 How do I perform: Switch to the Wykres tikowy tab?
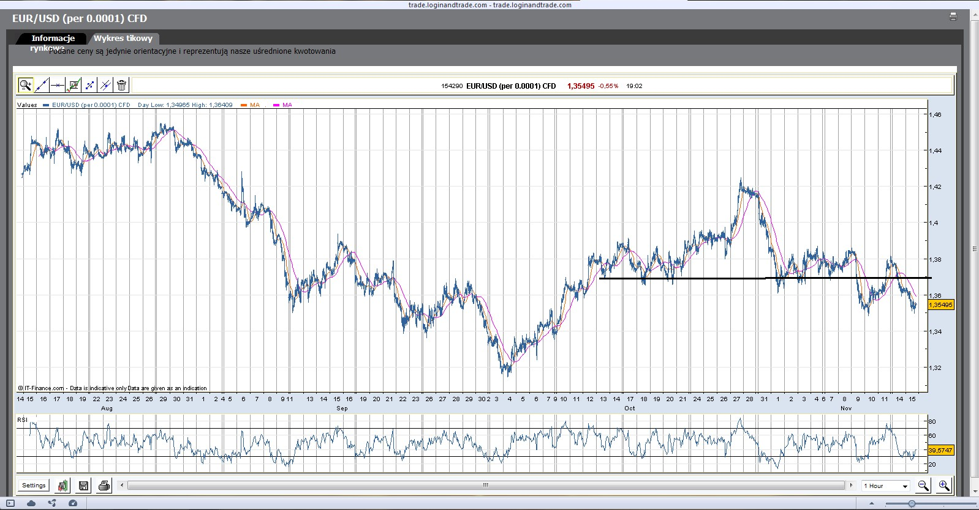(123, 38)
